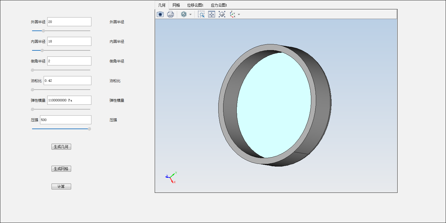
Task: Click the XYZ coordinate triad in the viewport
Action: [171, 177]
